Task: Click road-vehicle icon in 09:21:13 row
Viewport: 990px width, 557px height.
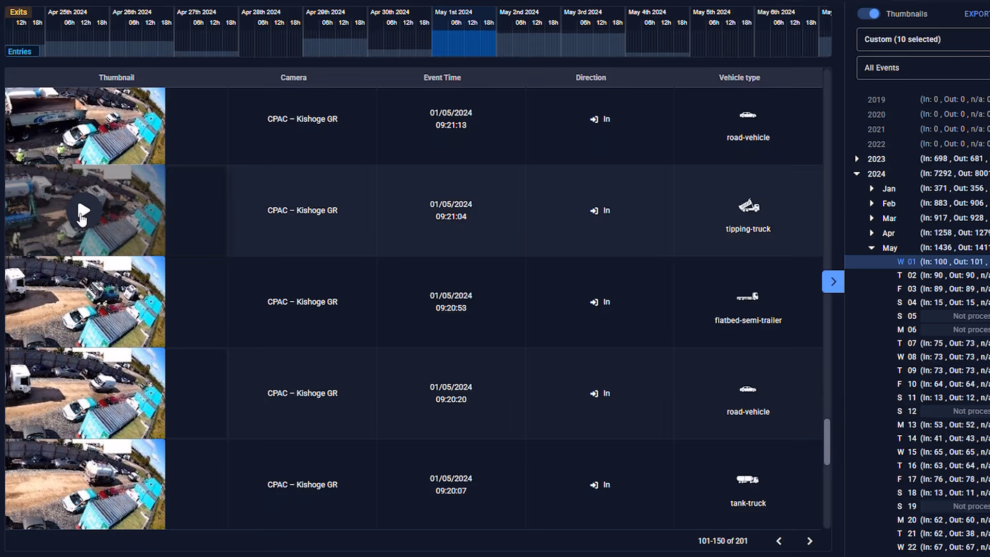Action: point(748,115)
